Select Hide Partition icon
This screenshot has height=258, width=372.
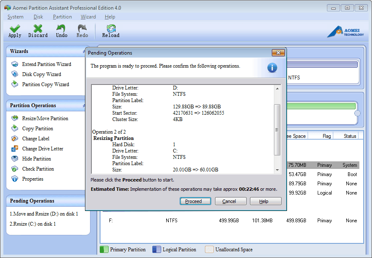click(x=15, y=159)
